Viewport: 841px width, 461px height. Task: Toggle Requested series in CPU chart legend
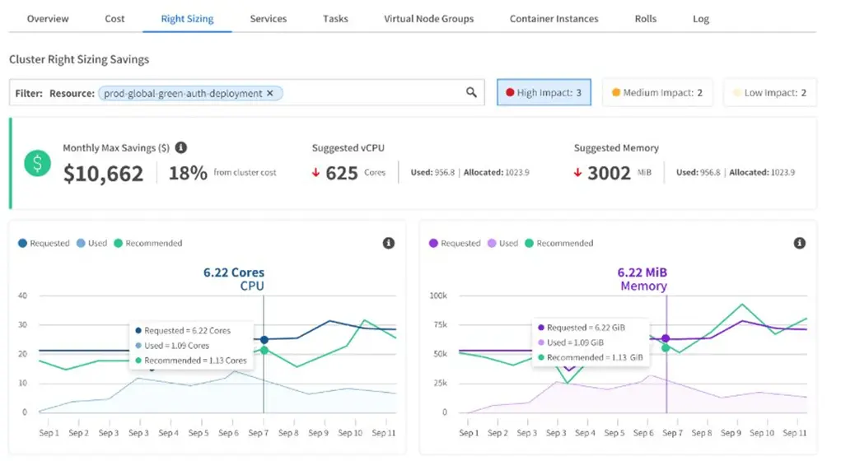click(x=44, y=243)
